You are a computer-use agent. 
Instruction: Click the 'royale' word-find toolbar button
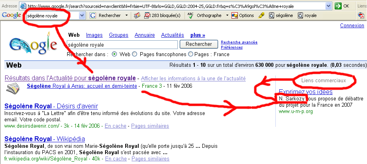tap(307, 15)
